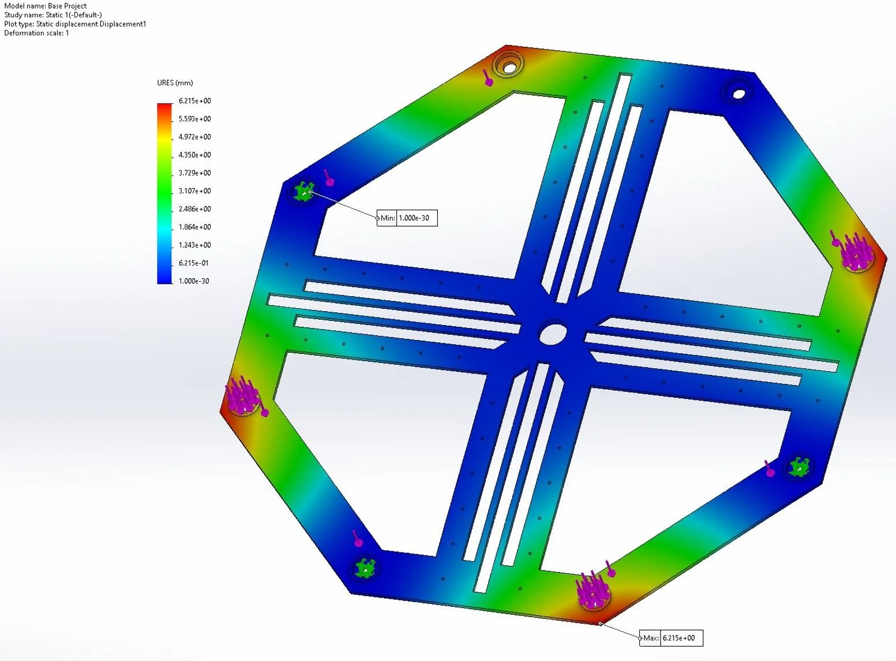Select legend value 3.729e+00
Viewport: 896px width, 661px height.
pyautogui.click(x=194, y=173)
